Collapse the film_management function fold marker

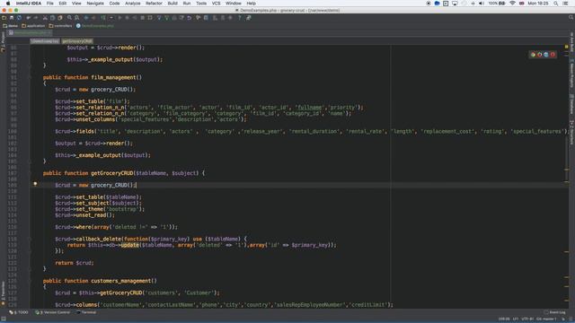tap(30, 78)
